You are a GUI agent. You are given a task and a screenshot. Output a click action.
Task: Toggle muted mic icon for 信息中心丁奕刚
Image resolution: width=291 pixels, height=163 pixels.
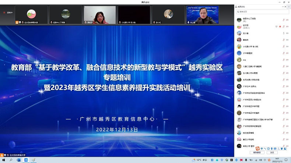[283, 20]
